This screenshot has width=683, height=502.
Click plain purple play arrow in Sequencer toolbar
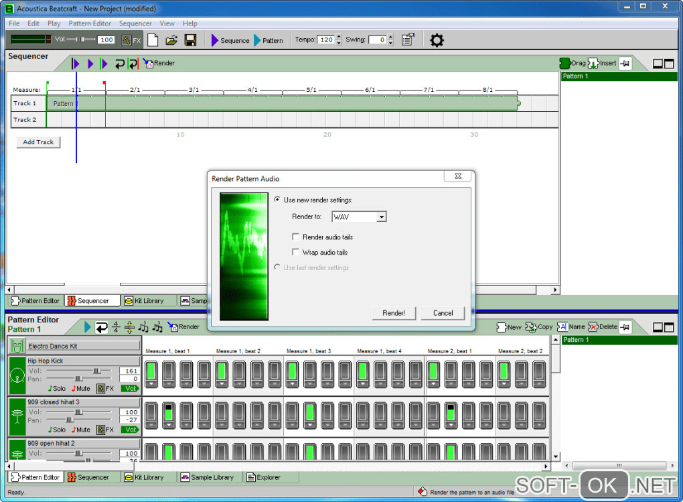90,64
